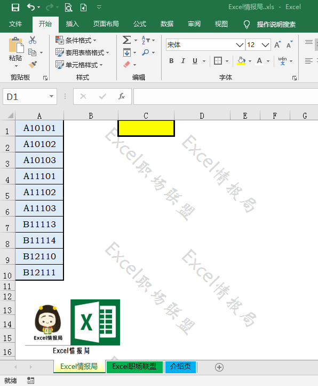Toggle underline formatting

tap(195, 61)
